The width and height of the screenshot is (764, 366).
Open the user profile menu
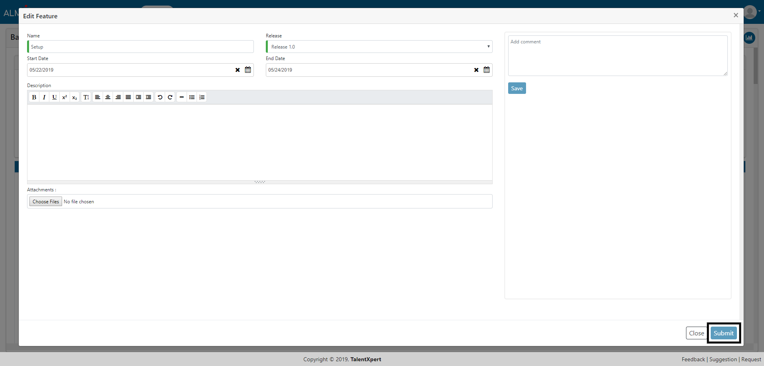(x=751, y=12)
